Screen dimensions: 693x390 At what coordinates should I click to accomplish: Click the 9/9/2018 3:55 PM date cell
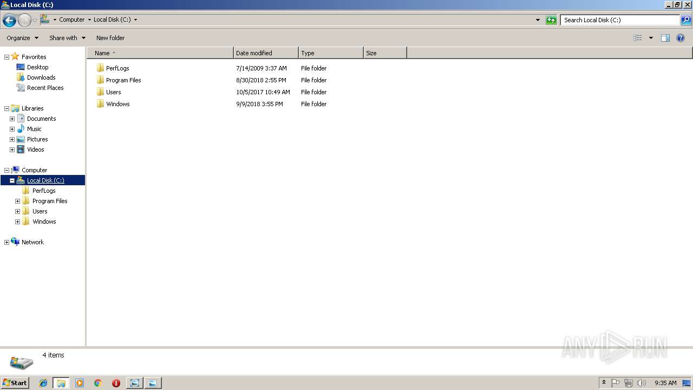[x=259, y=104]
